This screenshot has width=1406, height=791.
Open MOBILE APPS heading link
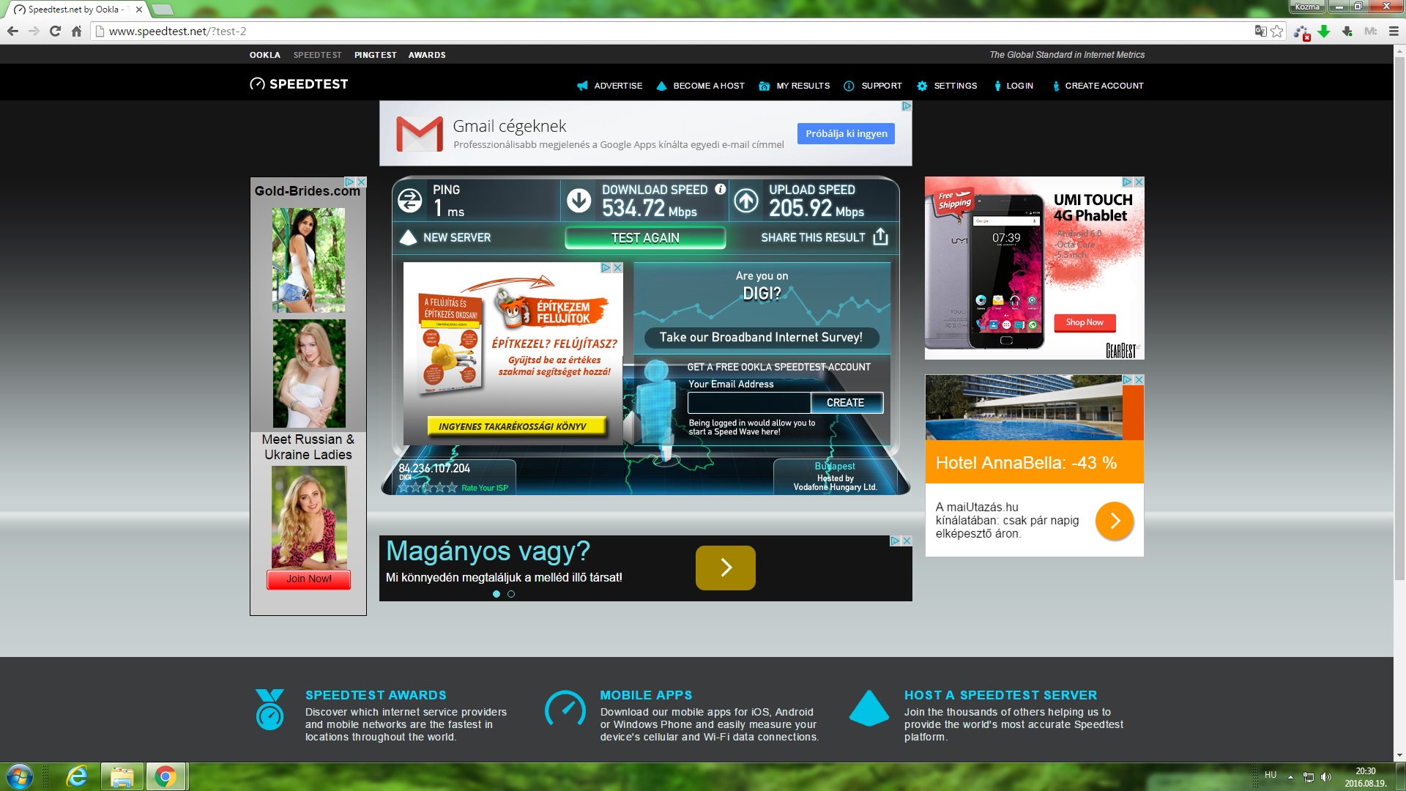click(646, 695)
